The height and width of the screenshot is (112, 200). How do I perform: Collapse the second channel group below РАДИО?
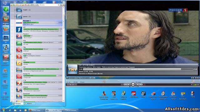tap(15, 16)
